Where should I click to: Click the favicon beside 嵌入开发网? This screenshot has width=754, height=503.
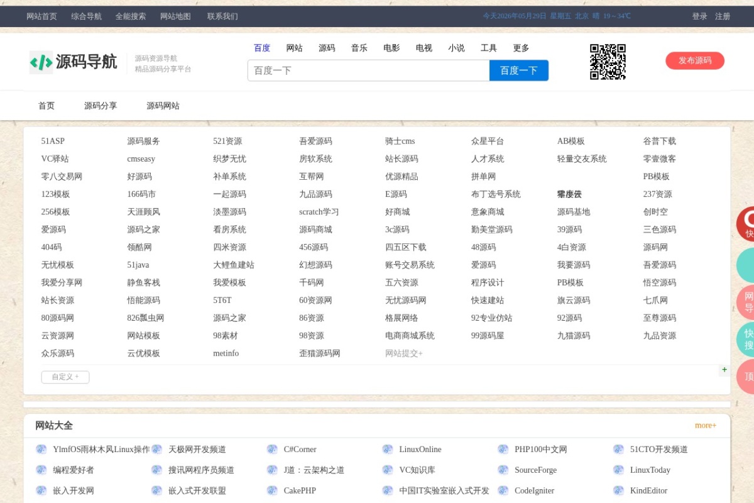(41, 491)
